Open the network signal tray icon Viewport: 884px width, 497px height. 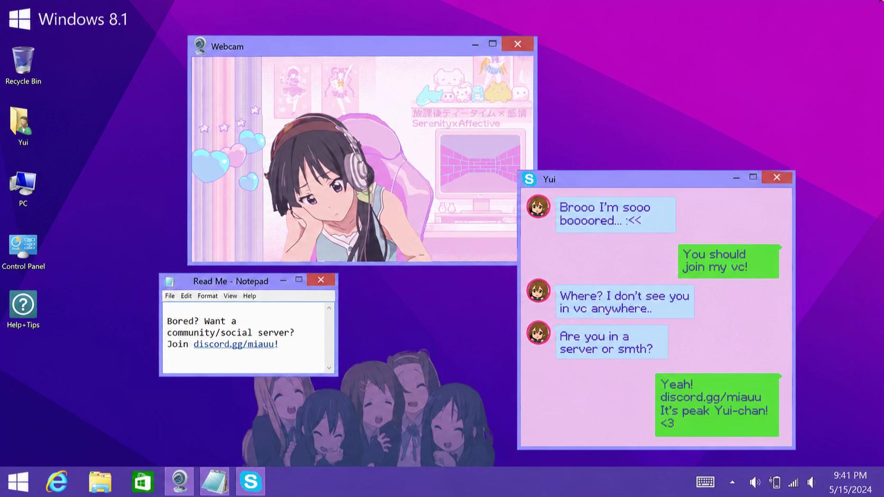(x=793, y=482)
